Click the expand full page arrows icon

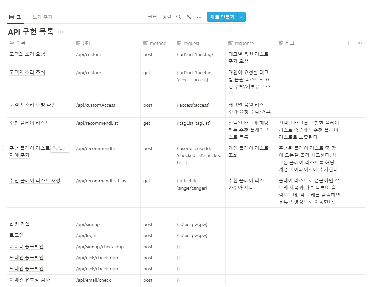tap(189, 17)
